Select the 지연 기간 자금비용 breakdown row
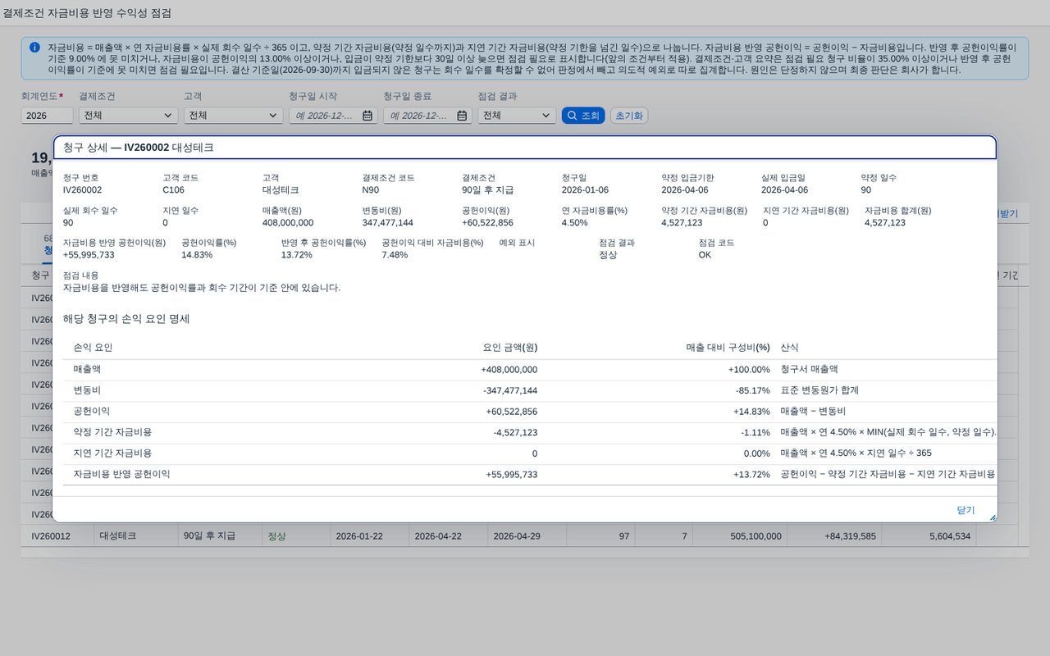1050x656 pixels. pyautogui.click(x=530, y=453)
